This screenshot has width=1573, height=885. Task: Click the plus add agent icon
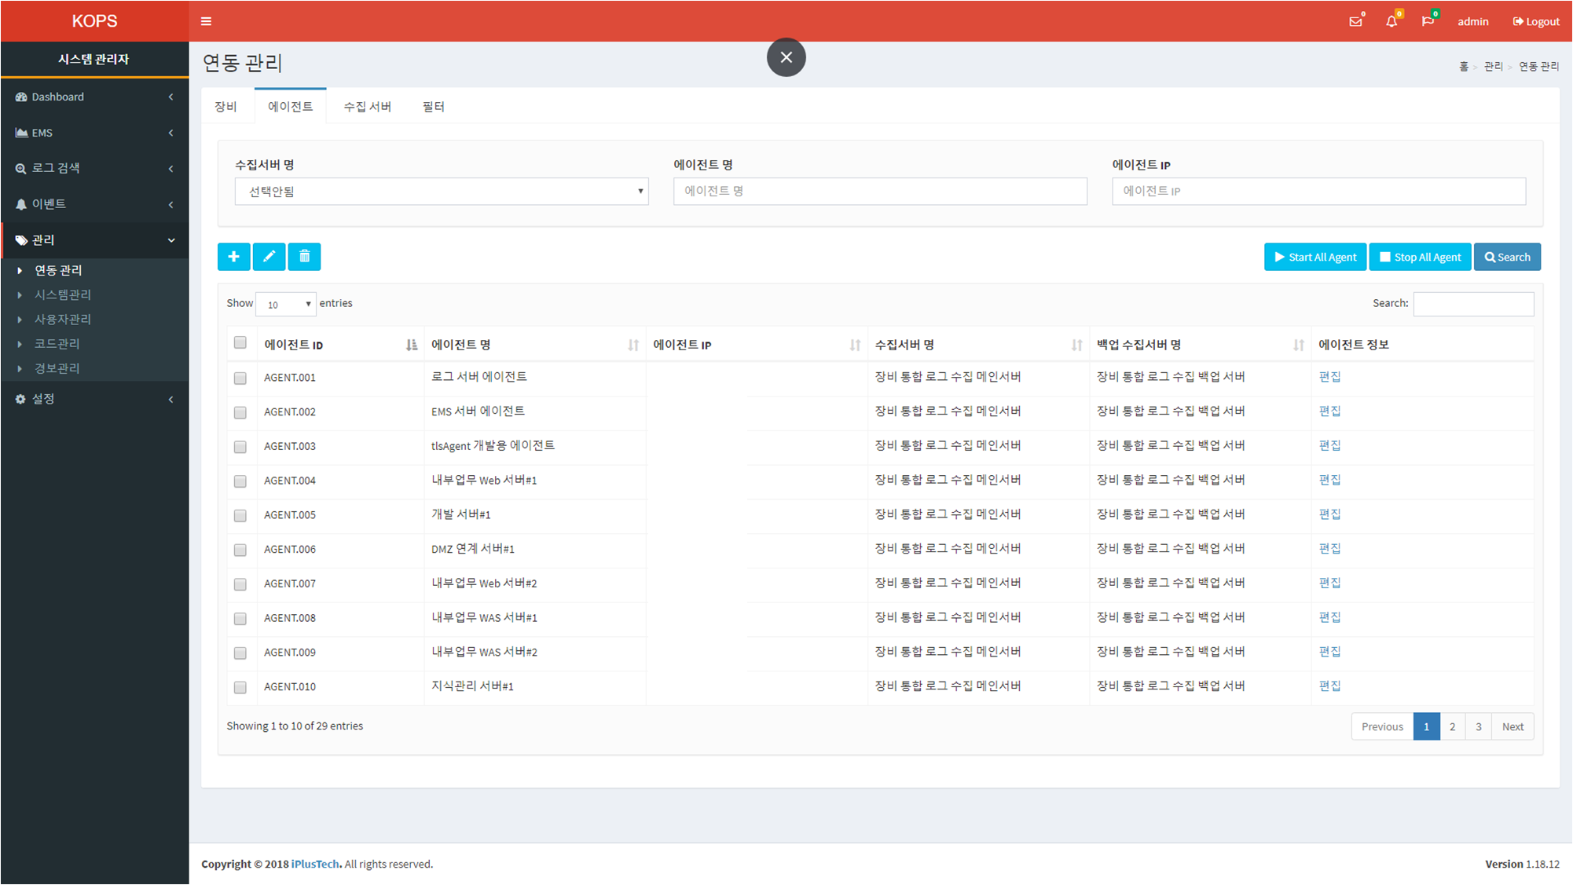[x=233, y=257]
